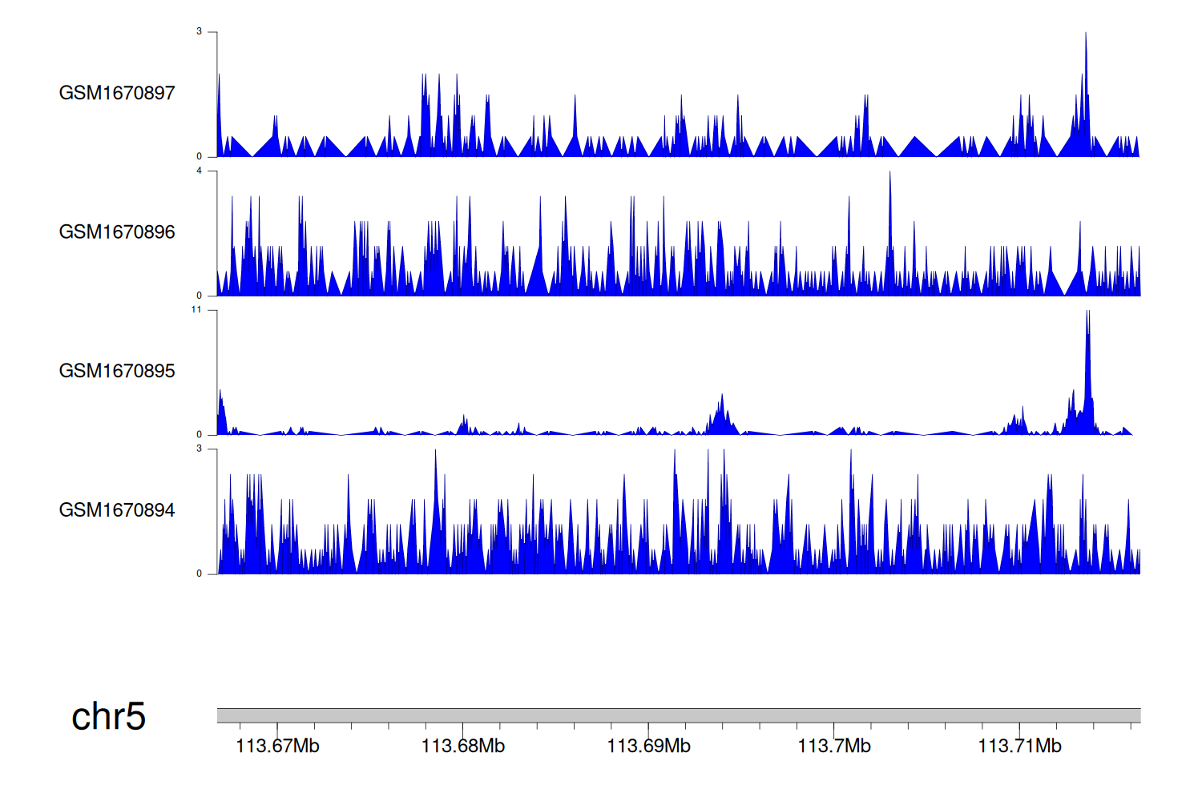
Task: Click the GSM1670895 track name
Action: click(117, 371)
